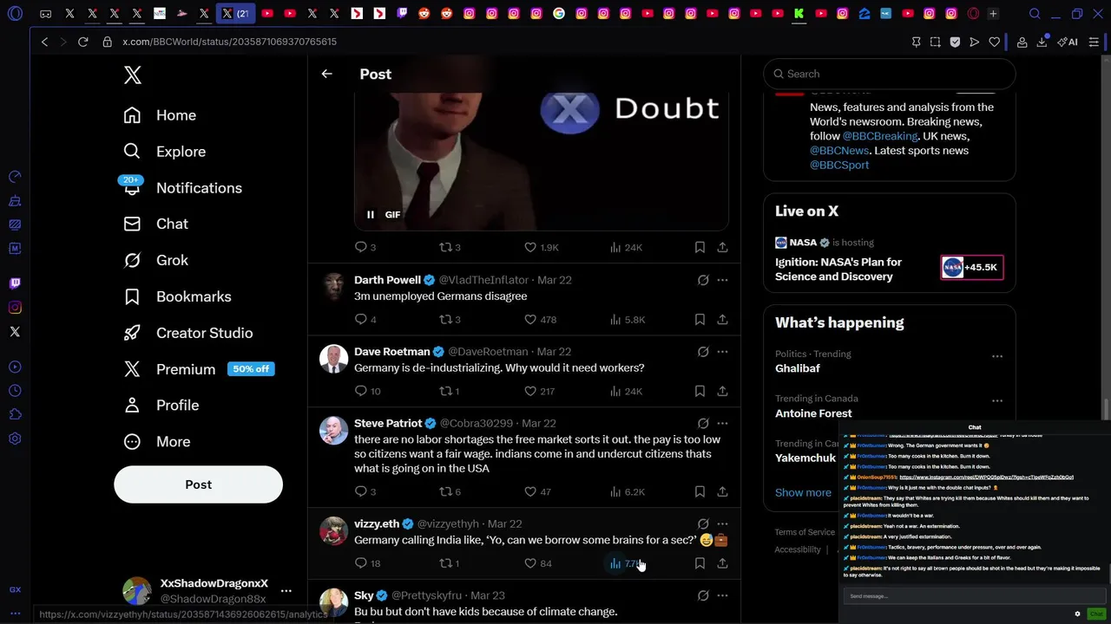1111x624 pixels.
Task: Open Dave Roetman's avatar
Action: tap(333, 359)
